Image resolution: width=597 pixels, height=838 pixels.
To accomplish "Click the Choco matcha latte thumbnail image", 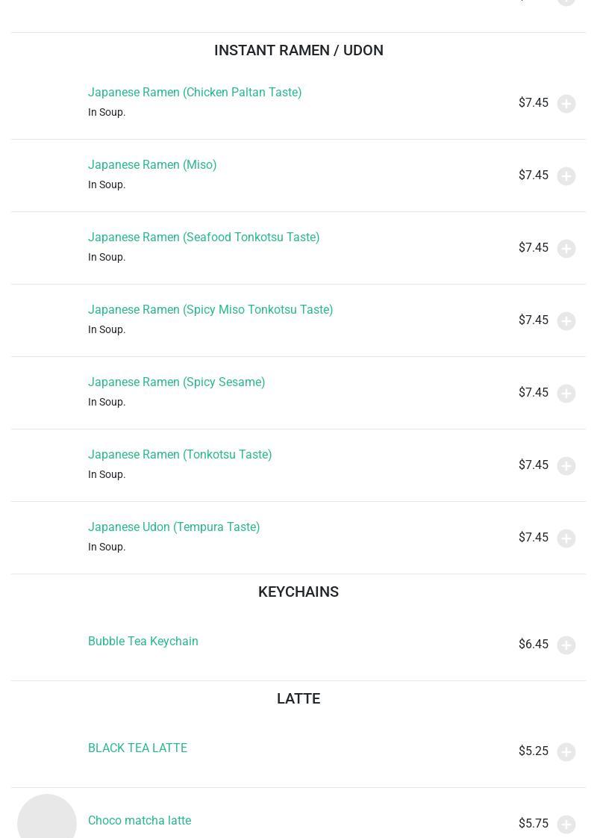I will tap(47, 816).
